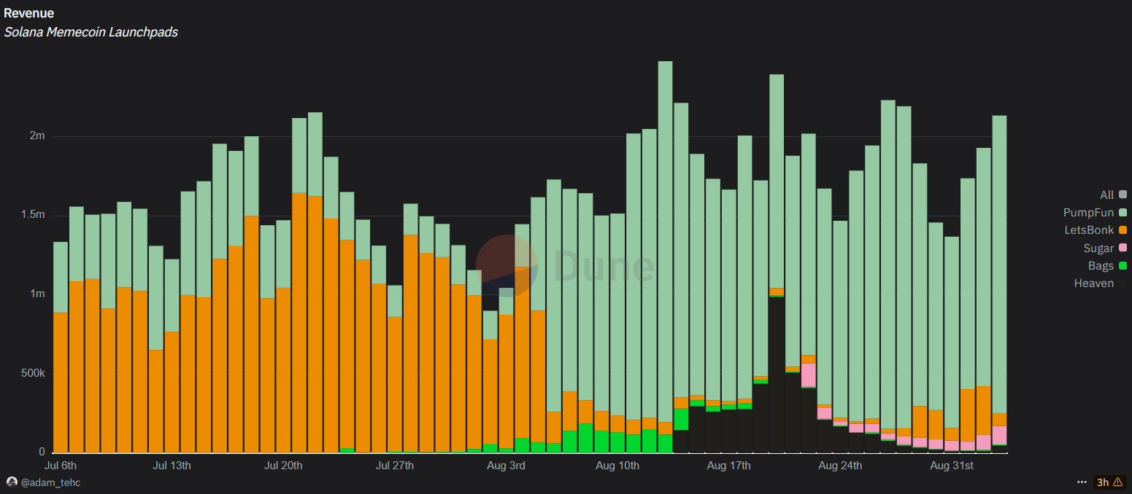Image resolution: width=1132 pixels, height=494 pixels.
Task: Click the Revenue chart title
Action: coord(28,13)
